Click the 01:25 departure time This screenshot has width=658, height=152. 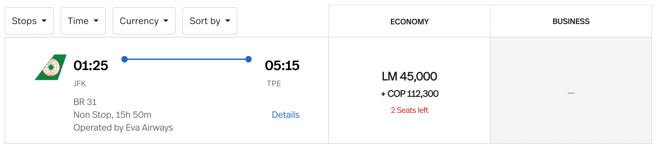[x=91, y=65]
